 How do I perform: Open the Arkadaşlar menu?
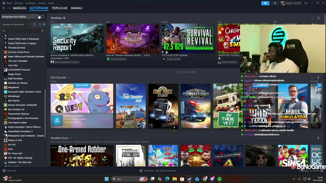click(31, 3)
